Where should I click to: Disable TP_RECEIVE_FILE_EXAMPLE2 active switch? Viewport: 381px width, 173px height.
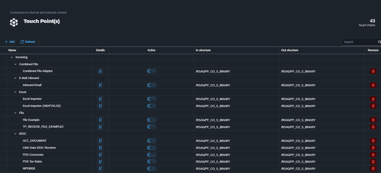click(151, 127)
